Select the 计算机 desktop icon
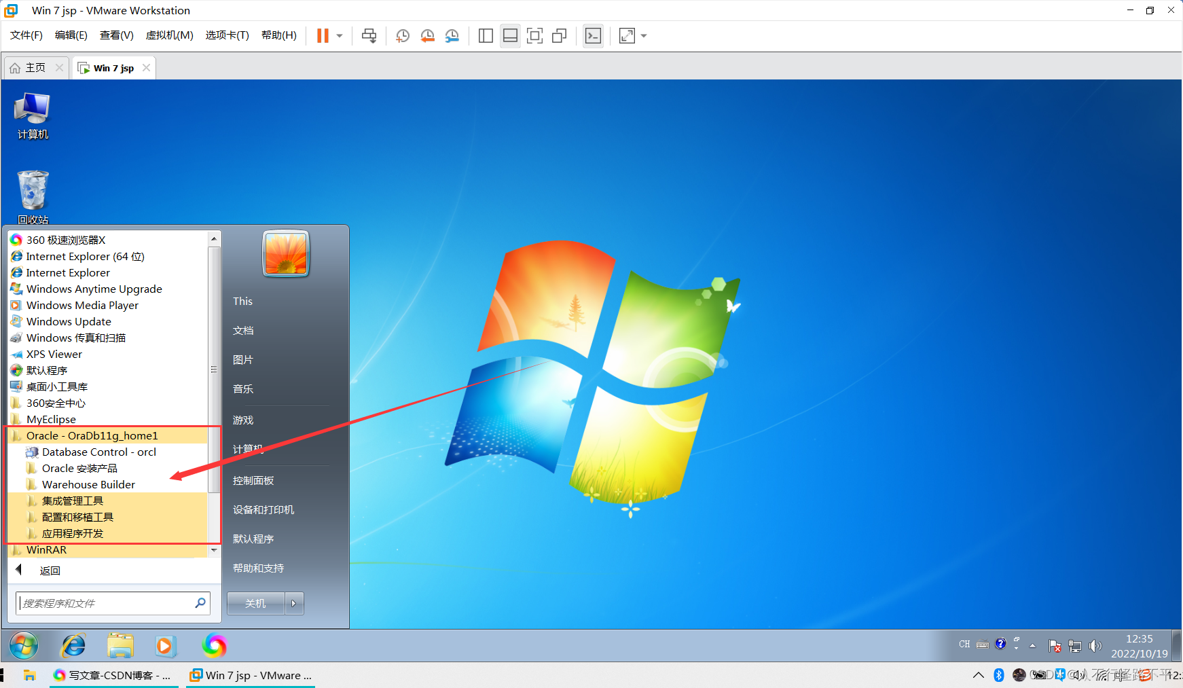Screen dimensions: 1183x688 [x=33, y=116]
